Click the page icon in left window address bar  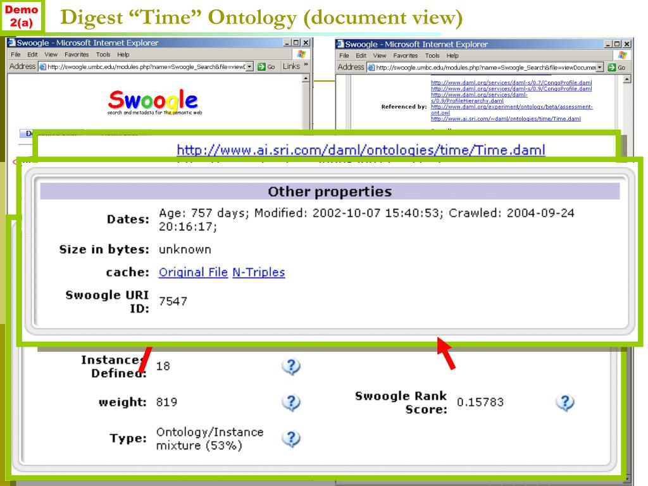click(x=42, y=66)
